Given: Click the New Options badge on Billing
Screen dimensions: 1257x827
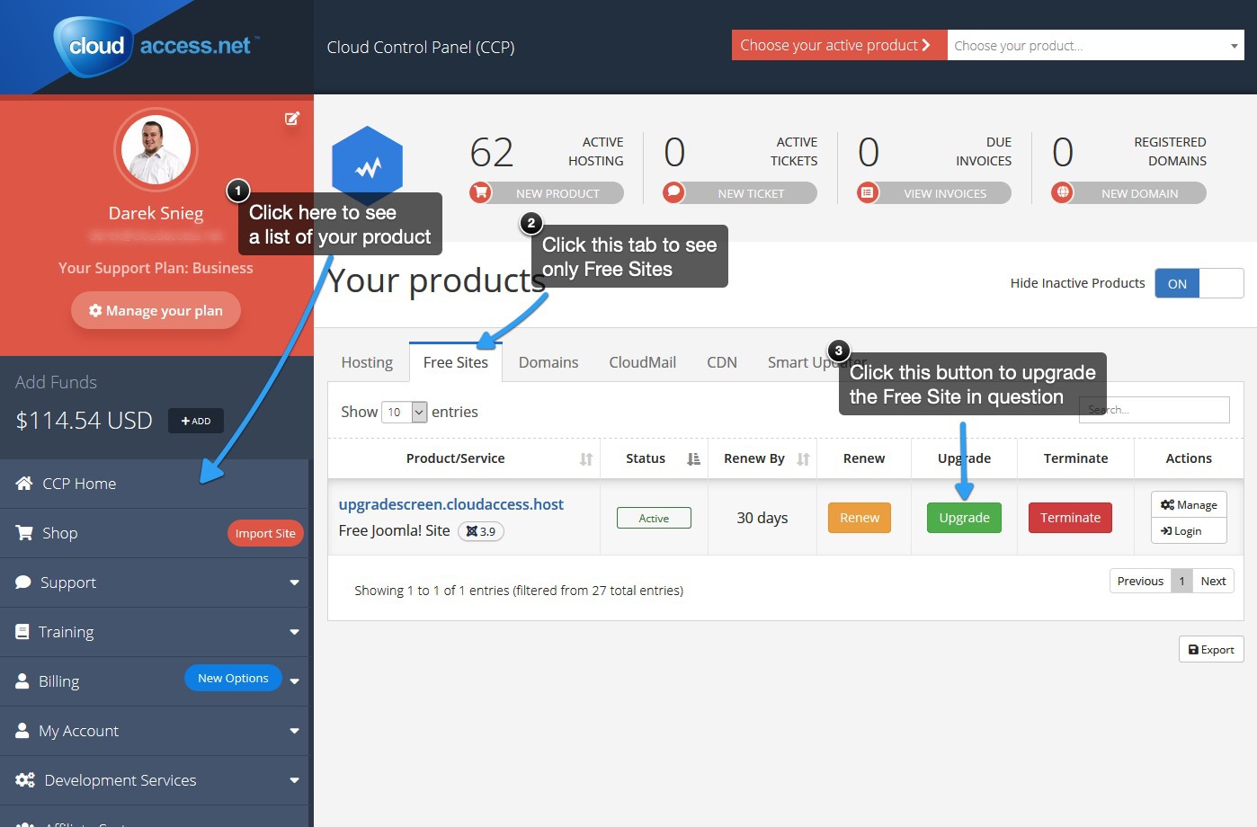Looking at the screenshot, I should pos(233,678).
